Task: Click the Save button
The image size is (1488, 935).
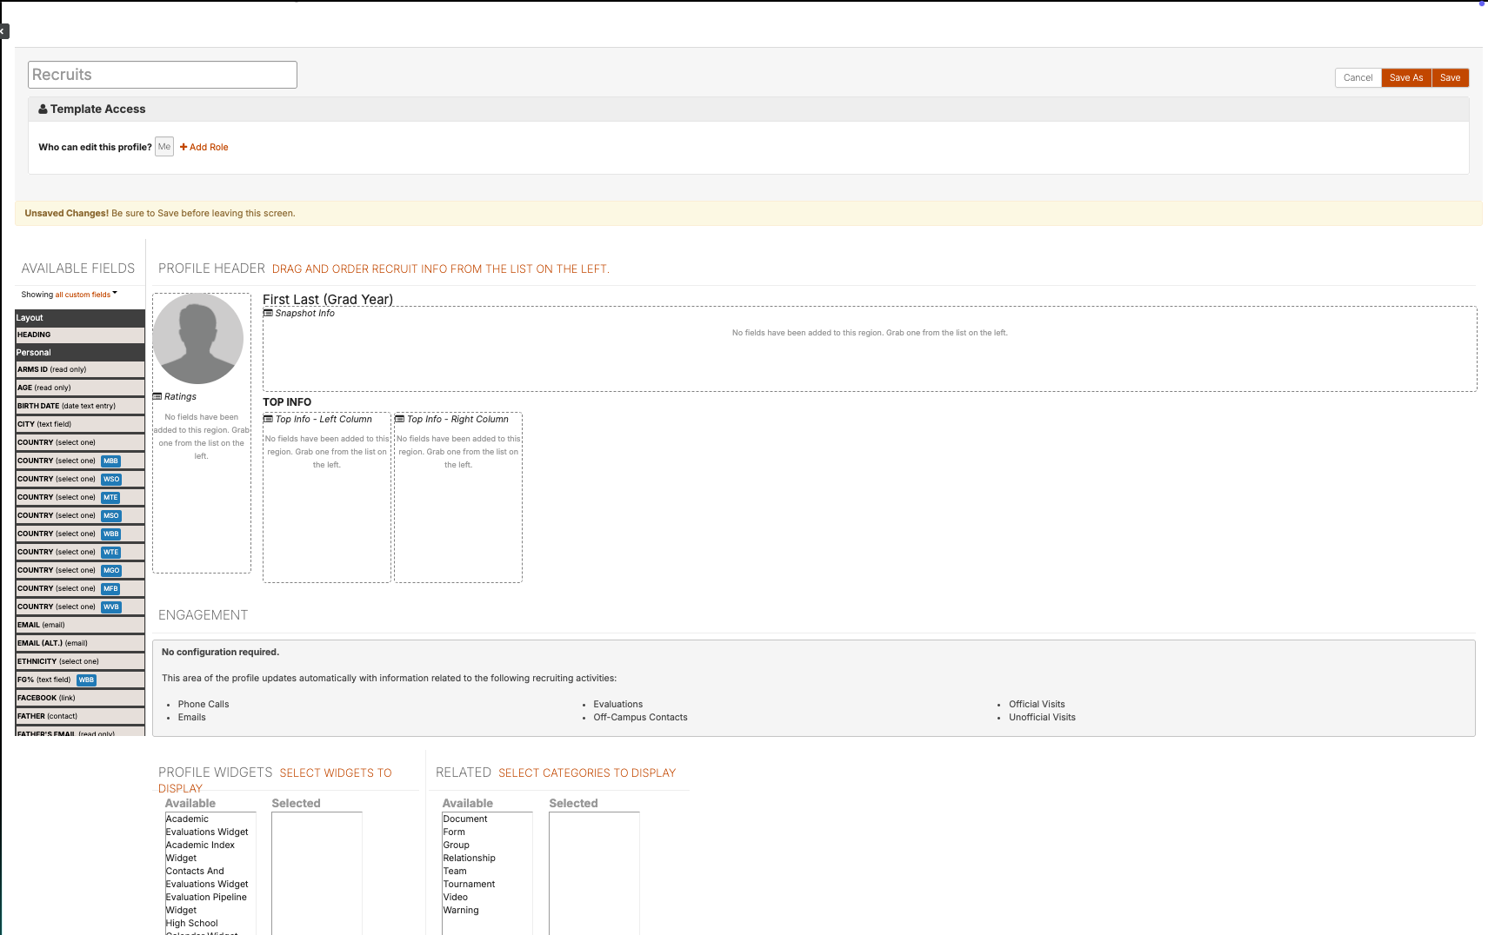Action: click(1451, 77)
